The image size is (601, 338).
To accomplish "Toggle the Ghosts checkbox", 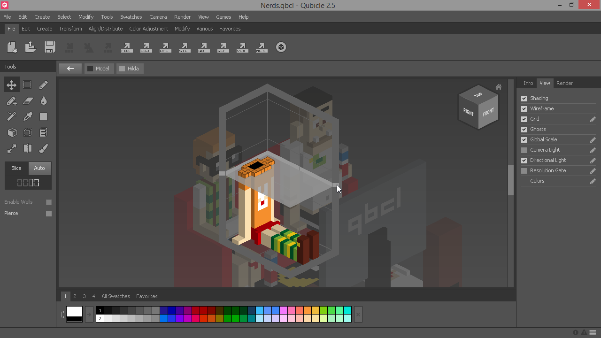I will [x=524, y=130].
